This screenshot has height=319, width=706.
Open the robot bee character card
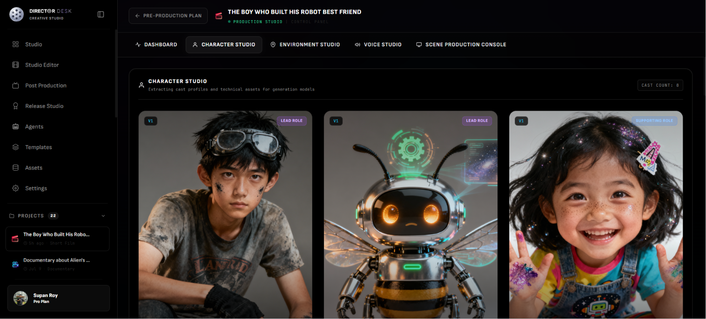click(410, 215)
